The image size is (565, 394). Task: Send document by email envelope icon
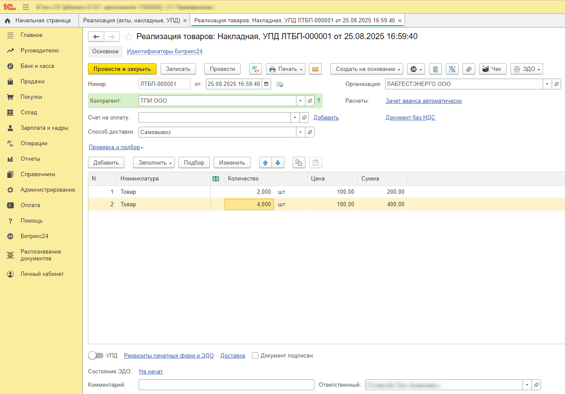pos(315,69)
